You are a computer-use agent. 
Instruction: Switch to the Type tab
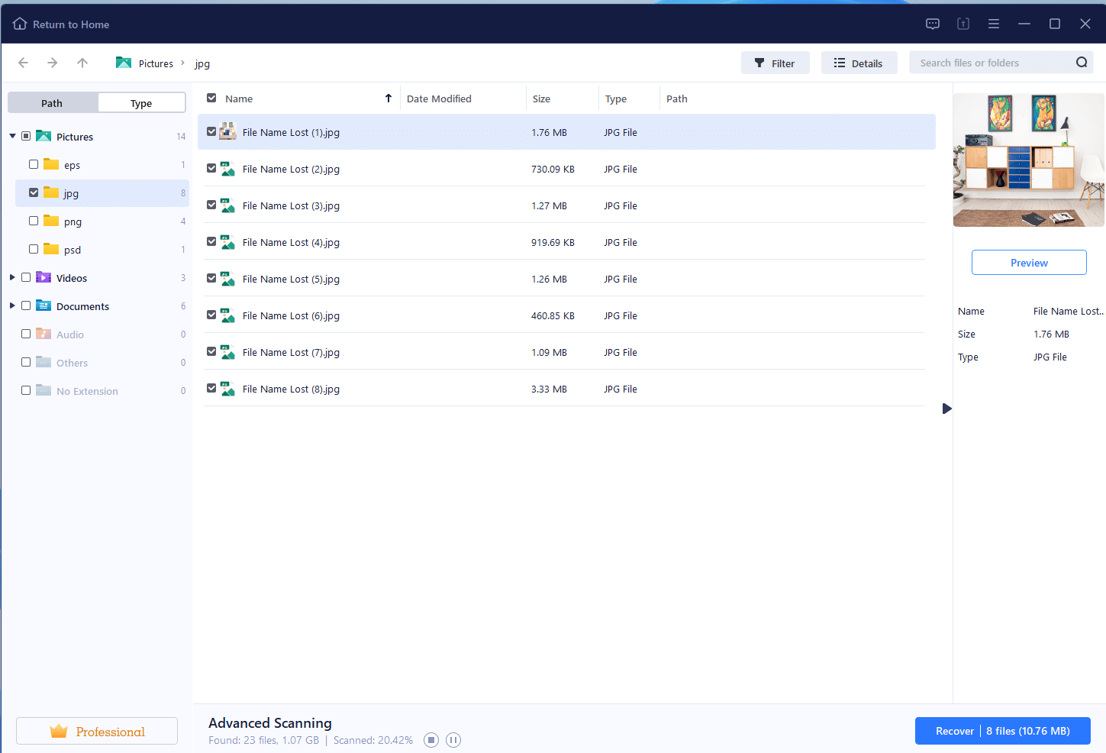(141, 103)
